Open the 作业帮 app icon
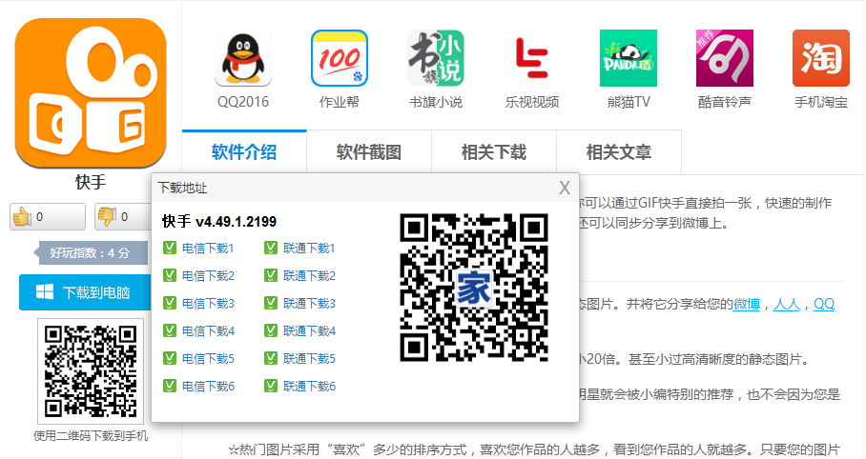Image resolution: width=866 pixels, height=459 pixels. coord(340,59)
